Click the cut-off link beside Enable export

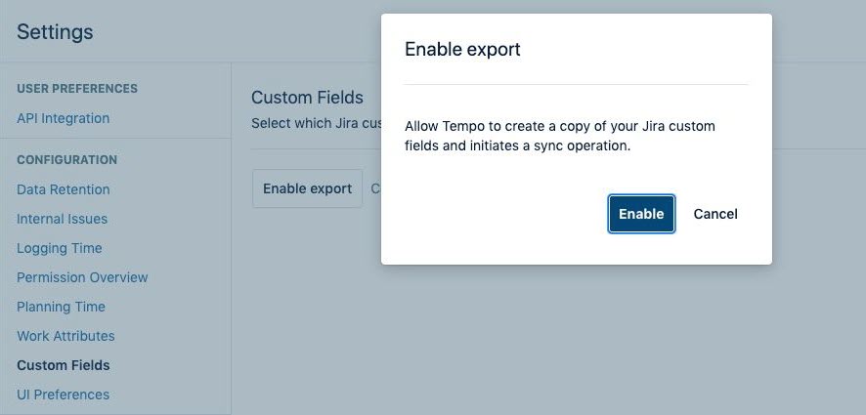[374, 188]
